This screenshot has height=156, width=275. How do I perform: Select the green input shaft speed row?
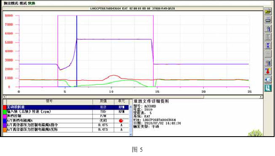[66, 112]
